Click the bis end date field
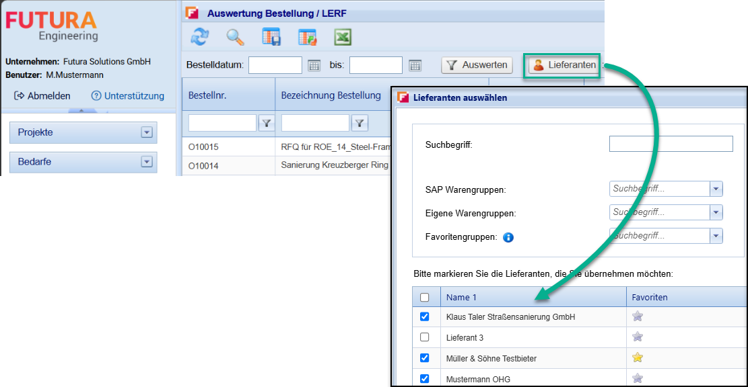The image size is (748, 387). click(376, 65)
